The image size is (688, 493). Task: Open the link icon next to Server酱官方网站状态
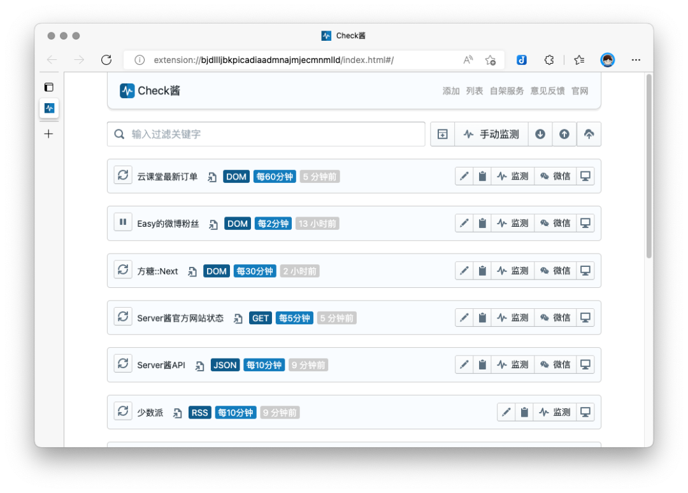pos(238,318)
